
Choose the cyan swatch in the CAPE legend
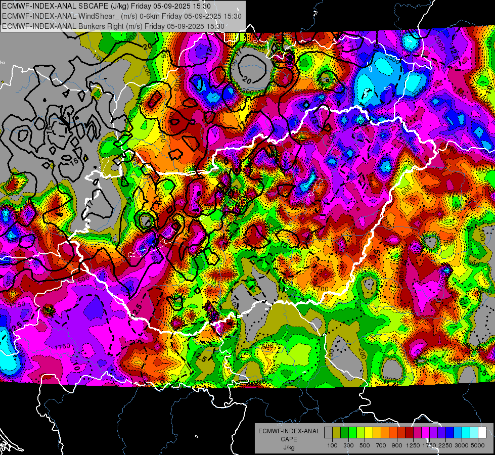tap(466, 433)
